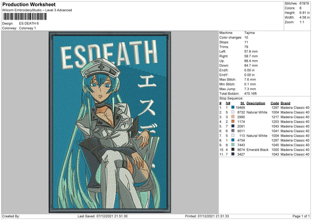
Task: Click the gray swatch beside 9011 stitches
Action: click(x=233, y=131)
